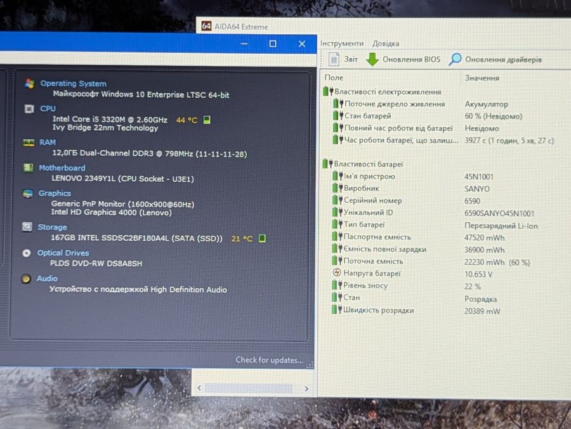Click the AIDA64 Extreme title bar icon
Viewport: 571px width, 429px height.
pos(206,26)
